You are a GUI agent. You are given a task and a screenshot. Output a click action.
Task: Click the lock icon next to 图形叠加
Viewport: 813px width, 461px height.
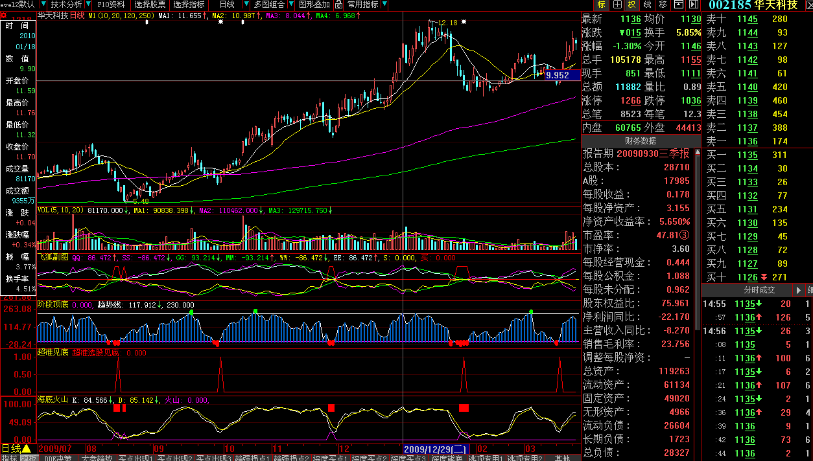[x=338, y=5]
